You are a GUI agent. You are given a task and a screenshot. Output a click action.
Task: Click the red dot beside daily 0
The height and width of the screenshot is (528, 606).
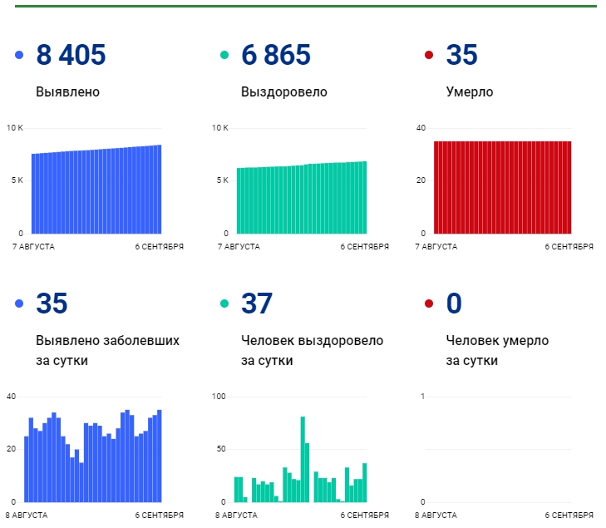[429, 303]
